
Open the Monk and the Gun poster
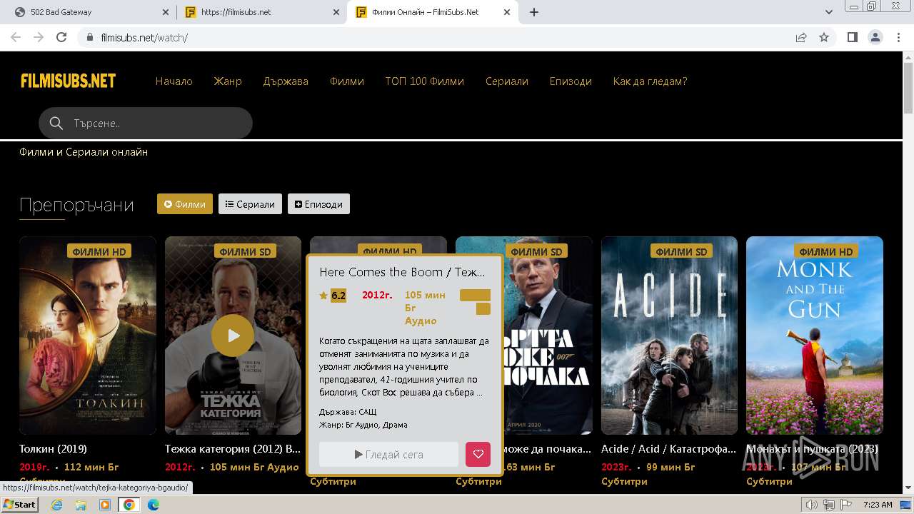pyautogui.click(x=815, y=336)
